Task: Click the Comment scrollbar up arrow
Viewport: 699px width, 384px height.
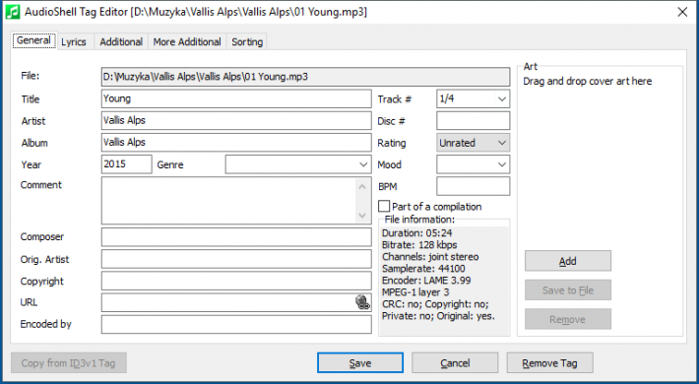Action: click(362, 186)
